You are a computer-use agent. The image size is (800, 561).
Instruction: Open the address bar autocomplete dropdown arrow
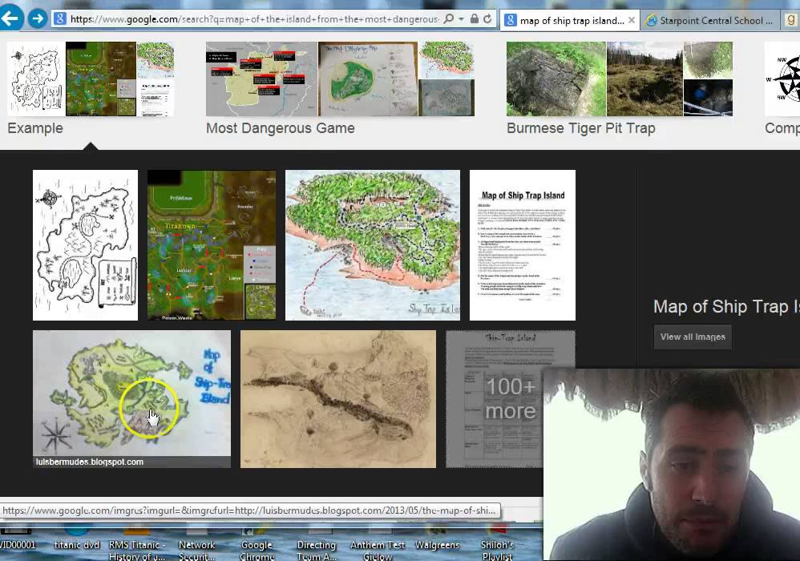pyautogui.click(x=461, y=19)
